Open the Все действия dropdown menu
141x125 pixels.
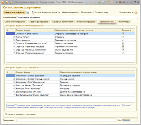point(126,12)
